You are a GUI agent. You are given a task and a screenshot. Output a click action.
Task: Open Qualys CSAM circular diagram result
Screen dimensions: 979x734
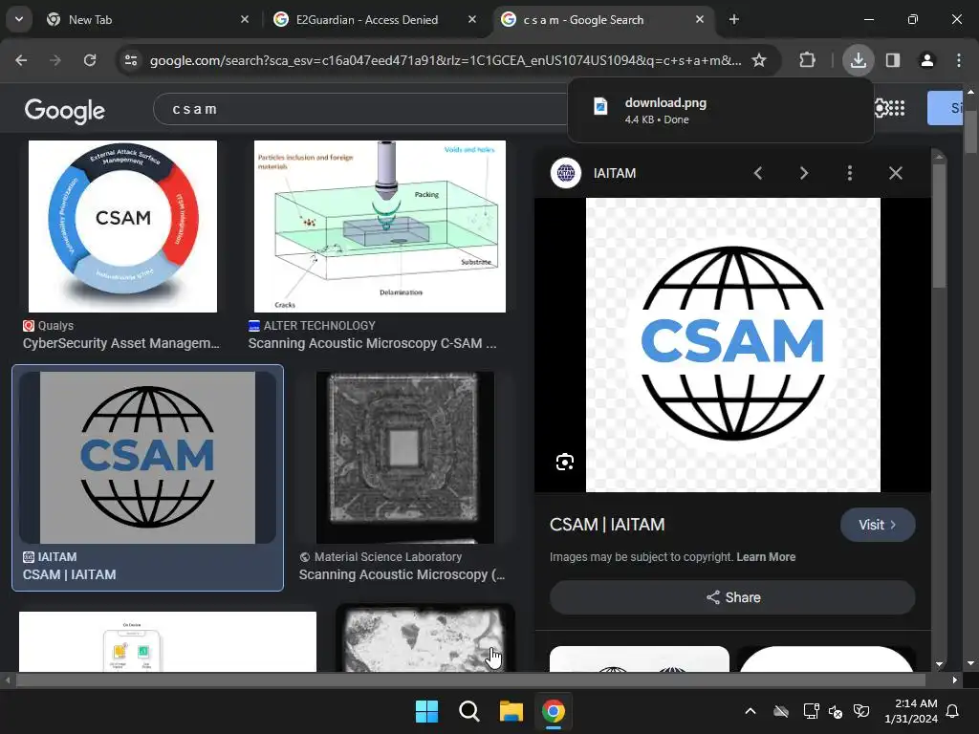point(122,226)
